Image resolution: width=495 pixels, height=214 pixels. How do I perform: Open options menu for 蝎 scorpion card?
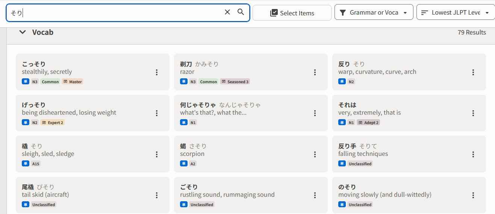[315, 154]
